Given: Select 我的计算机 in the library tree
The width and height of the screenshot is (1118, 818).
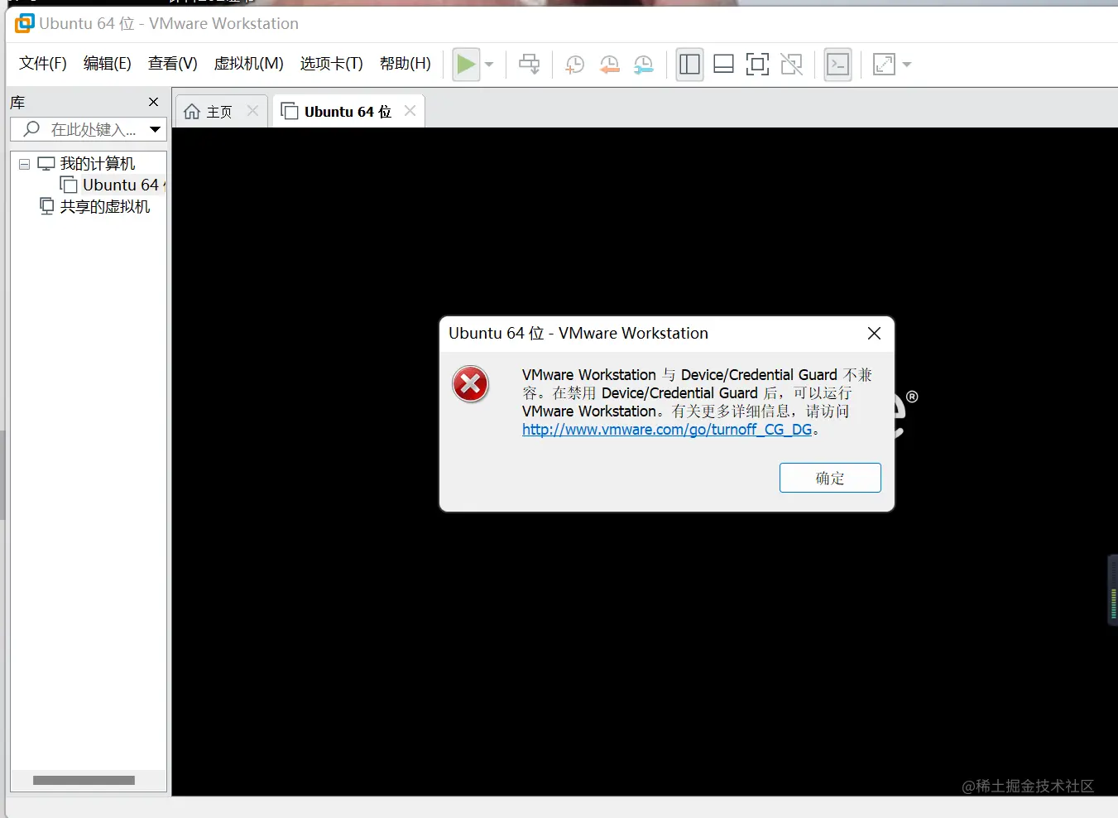Looking at the screenshot, I should (x=98, y=164).
